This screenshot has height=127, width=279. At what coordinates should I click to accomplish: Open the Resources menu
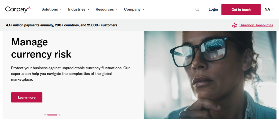(105, 9)
